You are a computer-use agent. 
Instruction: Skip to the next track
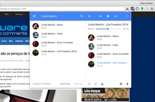coord(116,16)
